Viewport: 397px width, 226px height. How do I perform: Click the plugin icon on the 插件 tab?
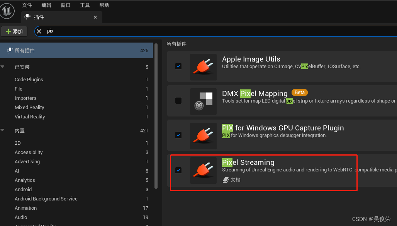27,17
